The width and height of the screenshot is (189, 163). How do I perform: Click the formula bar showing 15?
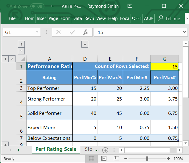point(138,32)
